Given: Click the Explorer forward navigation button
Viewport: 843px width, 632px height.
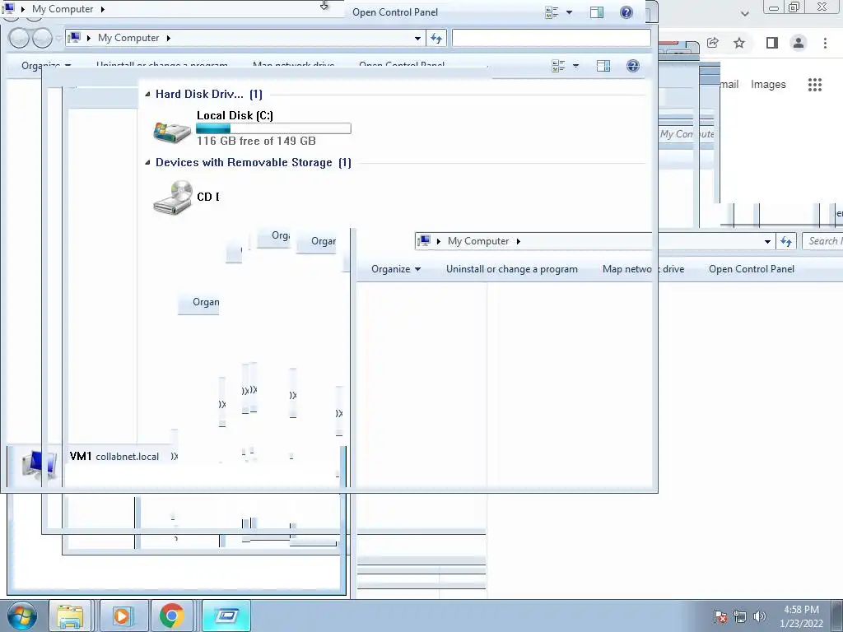Looking at the screenshot, I should pyautogui.click(x=42, y=38).
